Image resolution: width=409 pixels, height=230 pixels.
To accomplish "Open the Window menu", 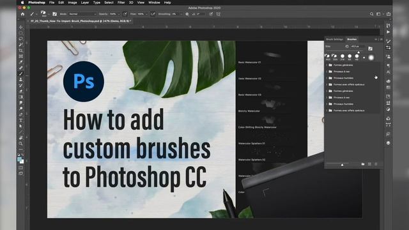I will click(x=154, y=3).
